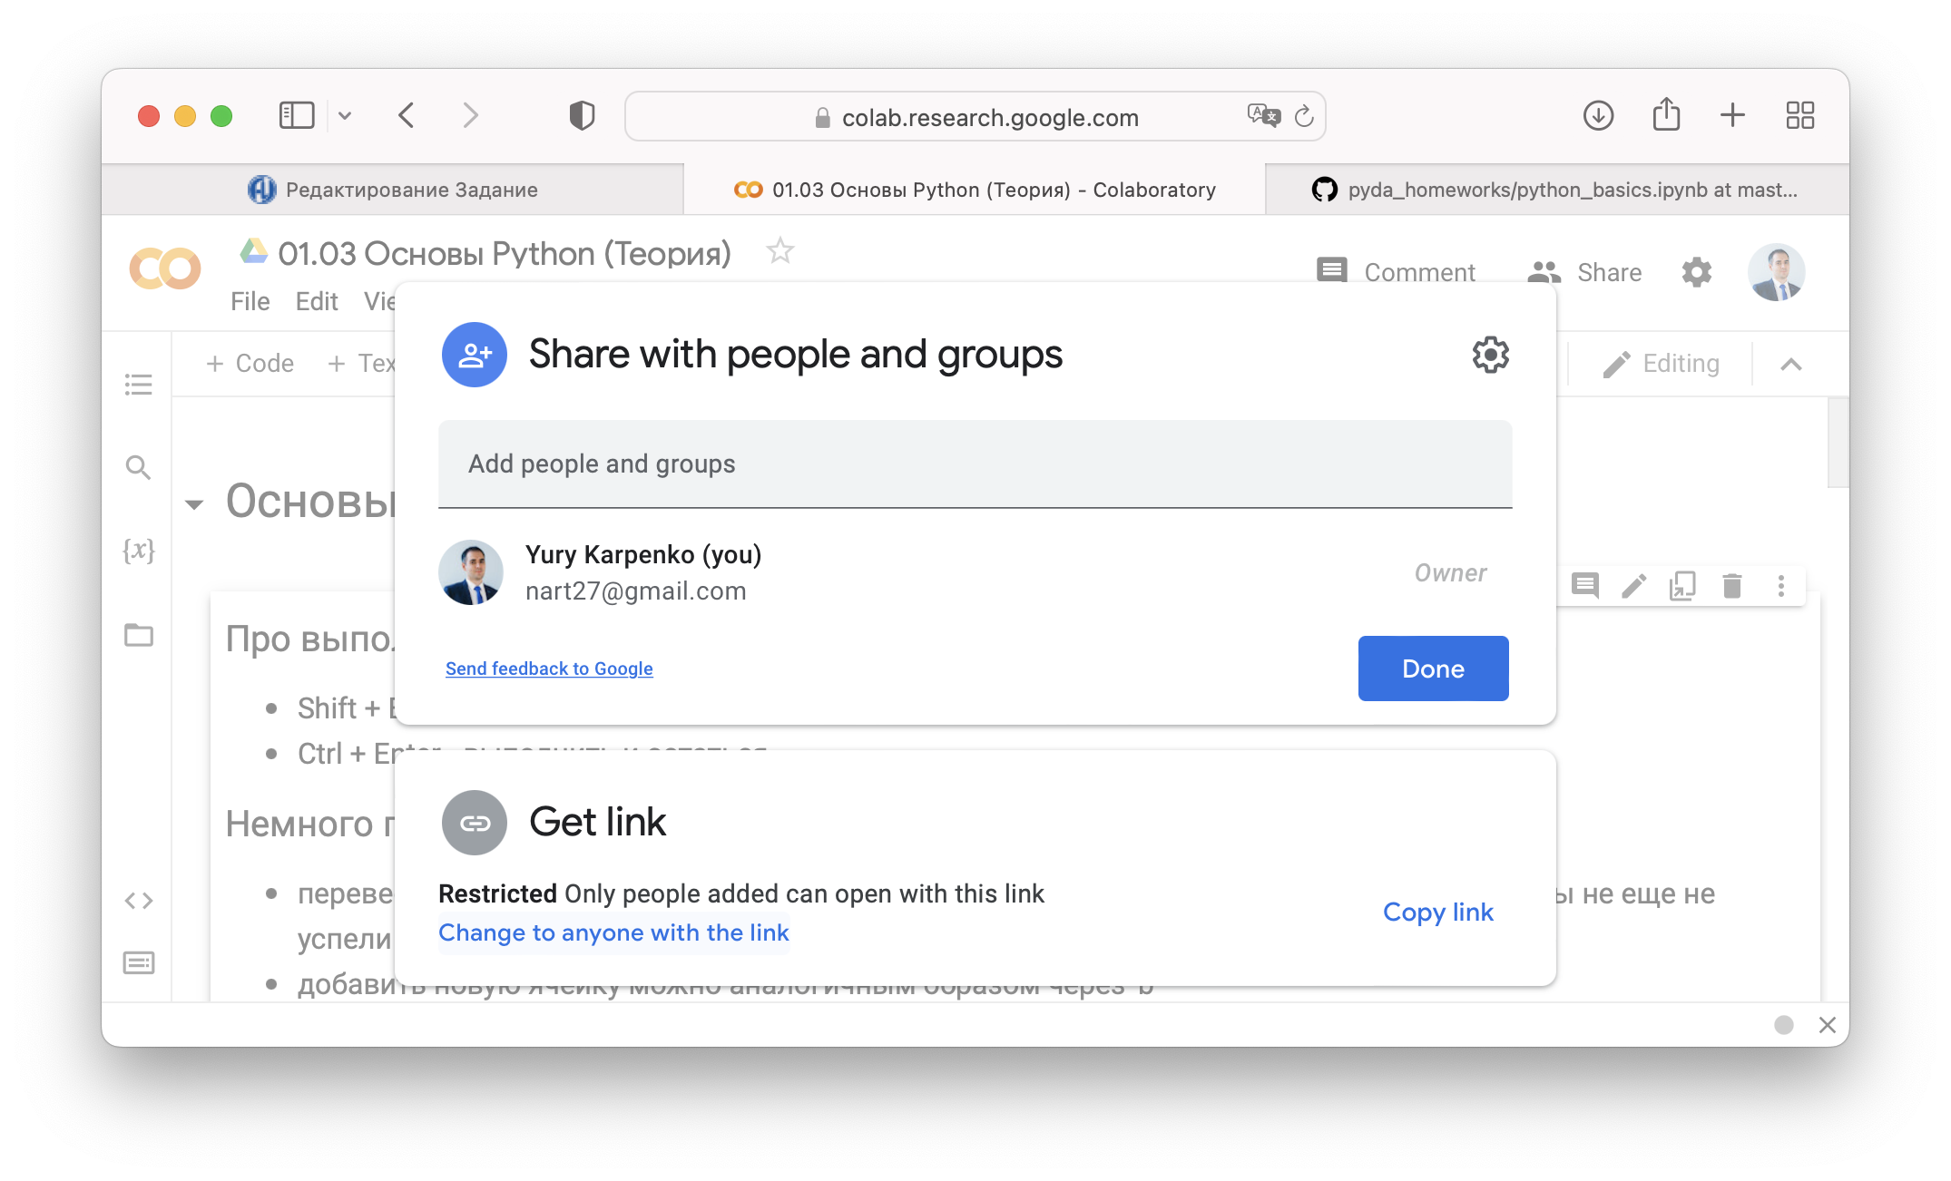This screenshot has height=1181, width=1951.
Task: Click Add people and groups input field
Action: [975, 464]
